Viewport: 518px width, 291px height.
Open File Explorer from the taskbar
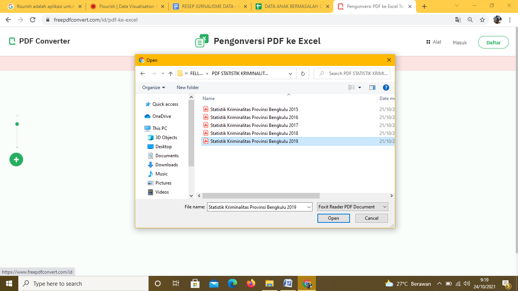[x=270, y=283]
